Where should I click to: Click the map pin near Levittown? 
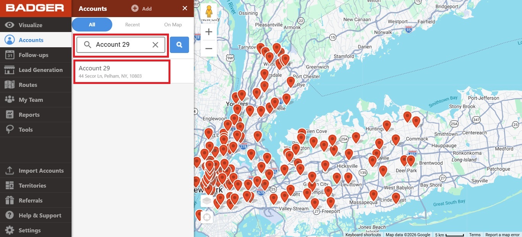click(348, 177)
